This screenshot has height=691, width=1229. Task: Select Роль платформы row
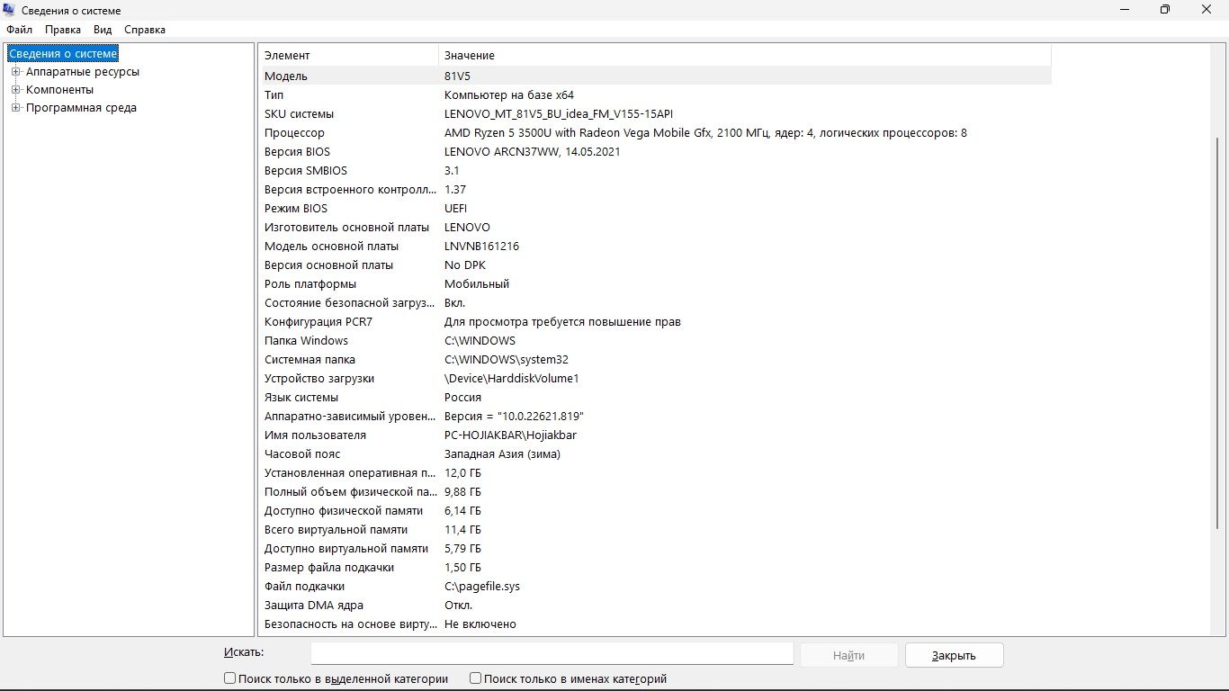click(x=657, y=284)
